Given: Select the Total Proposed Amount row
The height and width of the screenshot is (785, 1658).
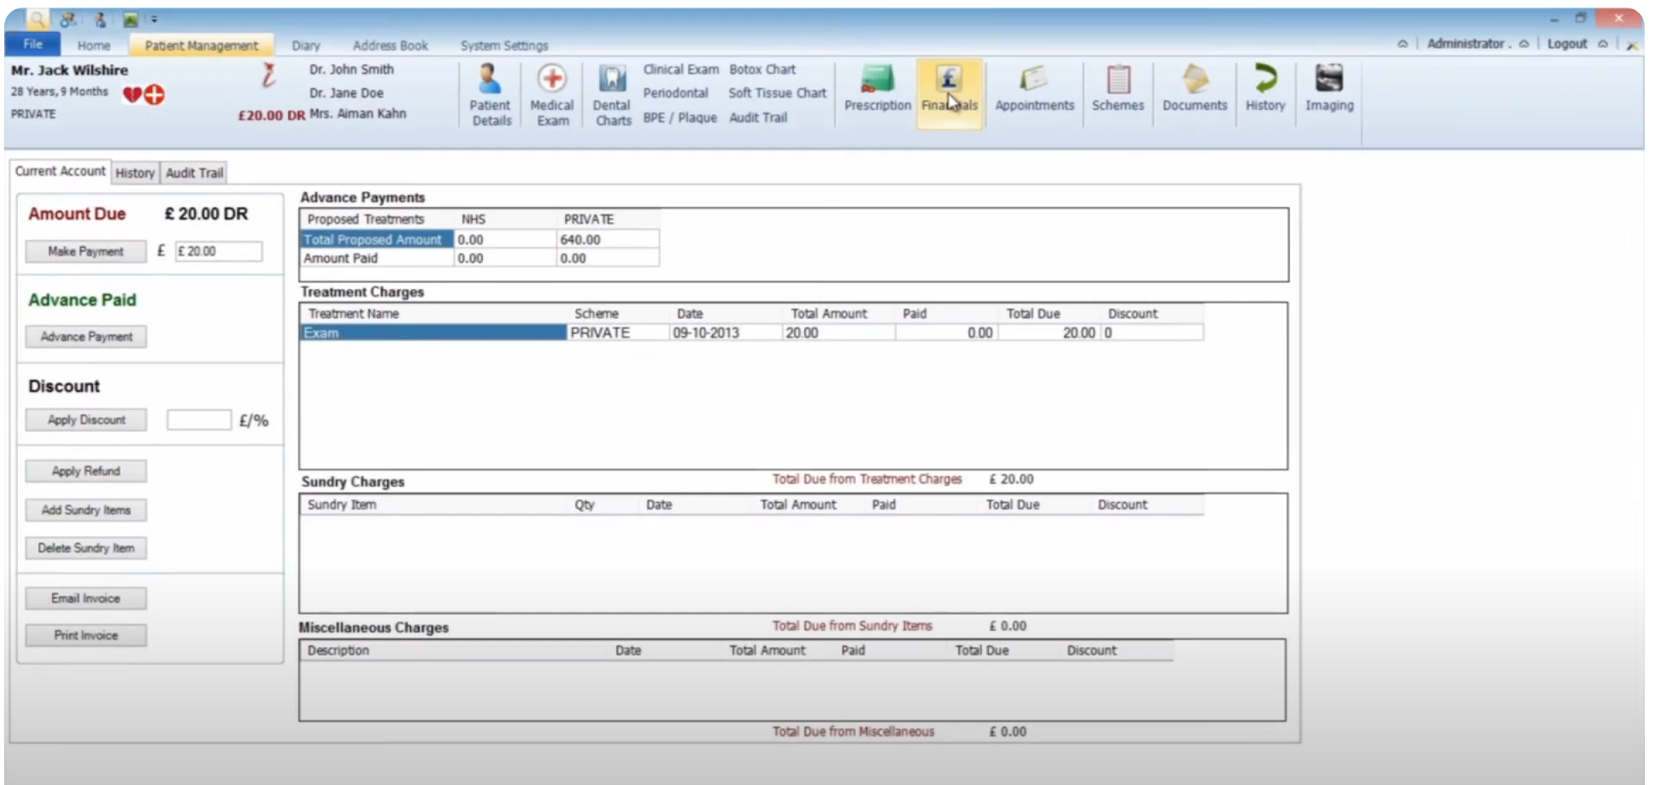Looking at the screenshot, I should click(480, 239).
